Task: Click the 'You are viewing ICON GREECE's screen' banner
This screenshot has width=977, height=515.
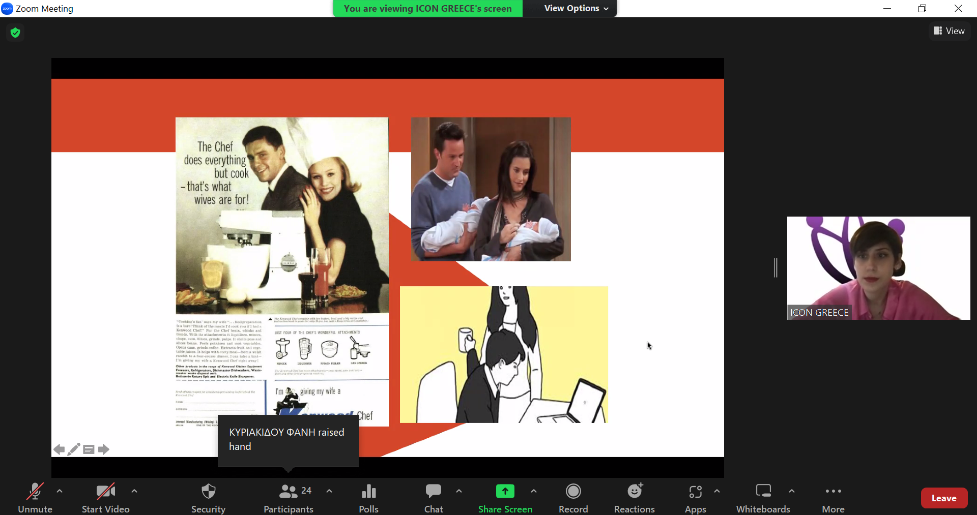Action: [x=428, y=8]
